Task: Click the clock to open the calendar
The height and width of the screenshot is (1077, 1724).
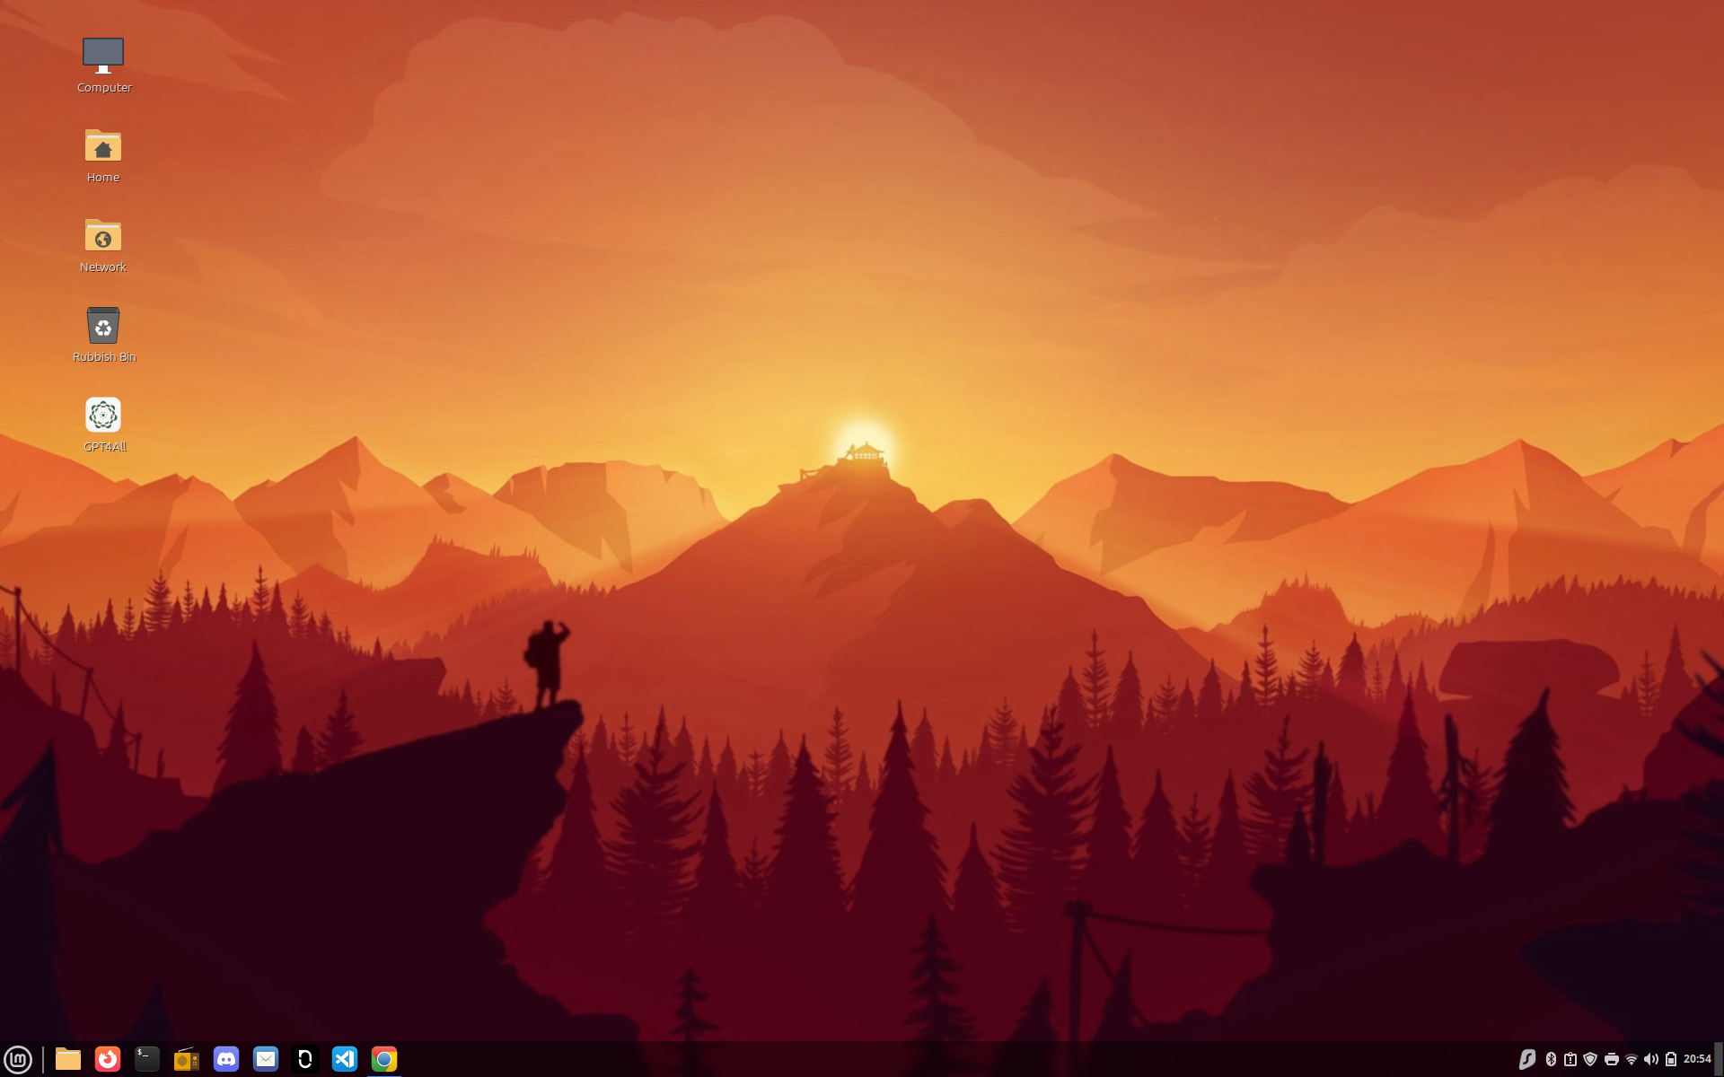Action: [x=1697, y=1059]
